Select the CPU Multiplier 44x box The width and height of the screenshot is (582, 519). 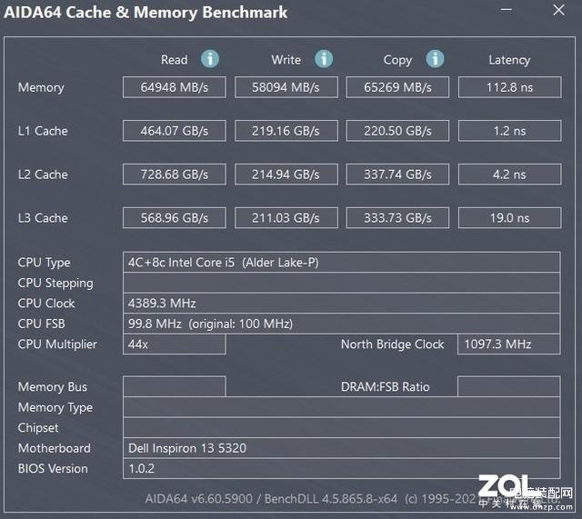click(175, 344)
